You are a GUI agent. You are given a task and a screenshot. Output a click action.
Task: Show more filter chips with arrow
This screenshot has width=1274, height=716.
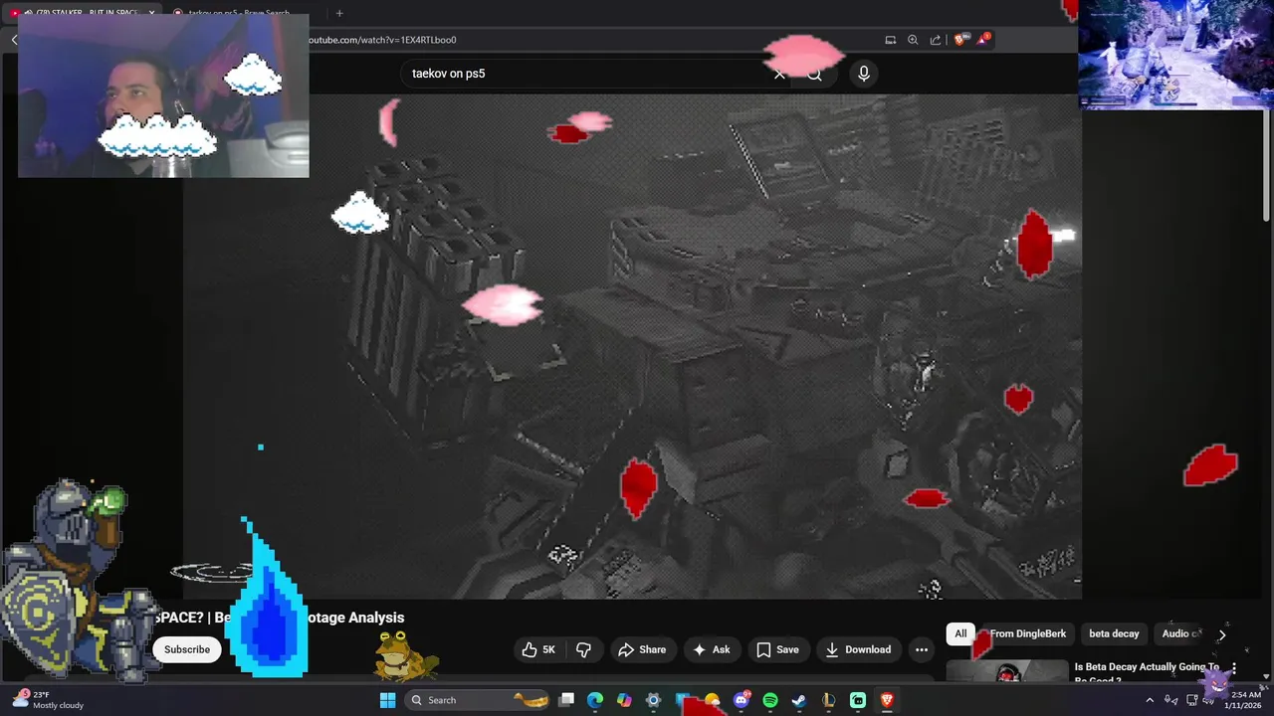coord(1222,633)
